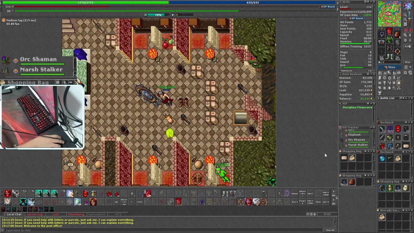Switch to the Local Chat tab

[14, 214]
